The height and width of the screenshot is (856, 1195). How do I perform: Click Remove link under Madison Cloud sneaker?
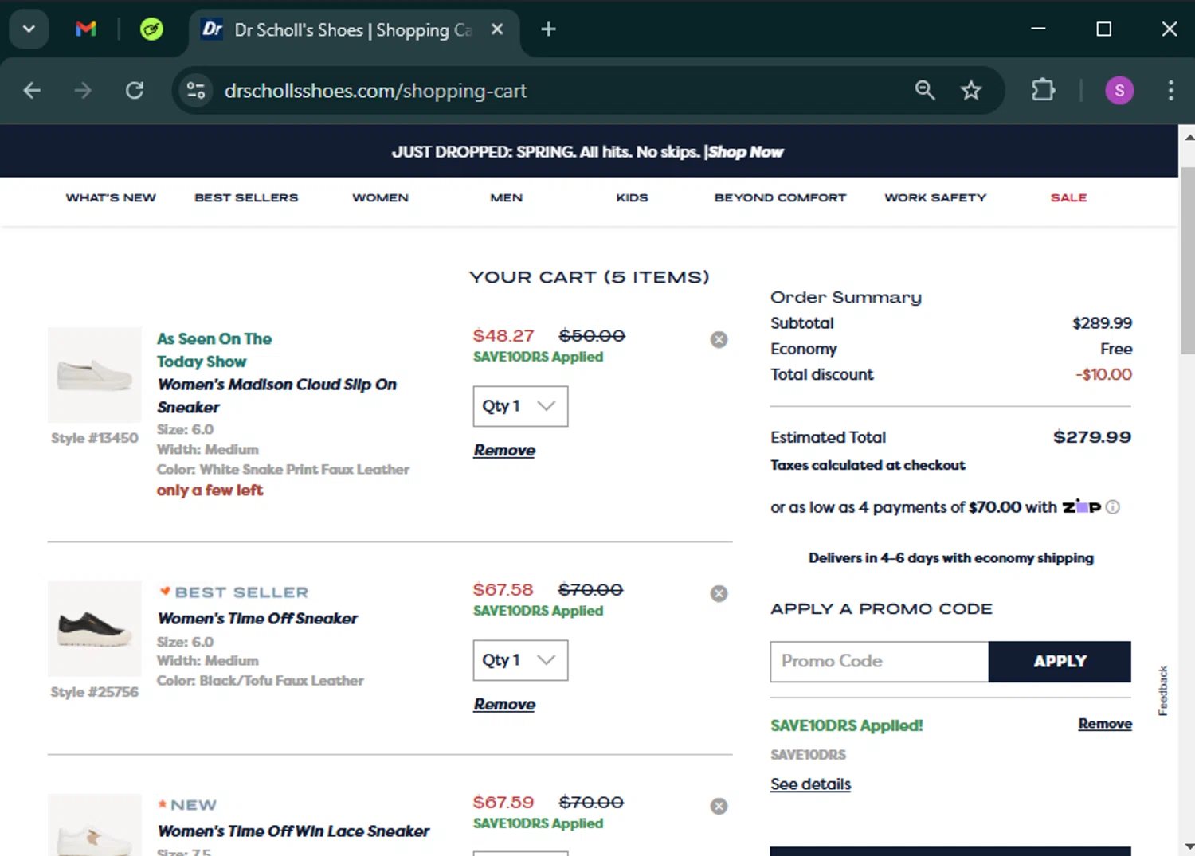[x=504, y=451]
